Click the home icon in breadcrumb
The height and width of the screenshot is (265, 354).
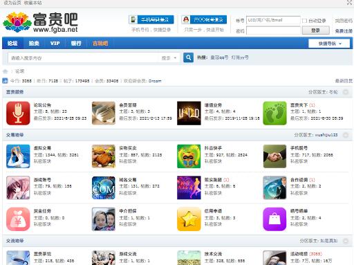[5, 71]
